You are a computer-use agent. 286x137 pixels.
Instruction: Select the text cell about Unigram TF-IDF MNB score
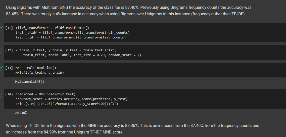coord(133,129)
